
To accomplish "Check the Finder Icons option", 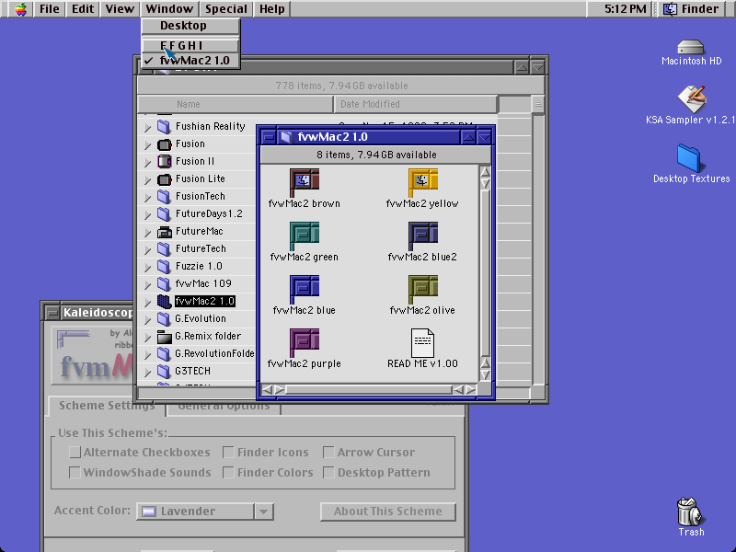I will click(228, 452).
